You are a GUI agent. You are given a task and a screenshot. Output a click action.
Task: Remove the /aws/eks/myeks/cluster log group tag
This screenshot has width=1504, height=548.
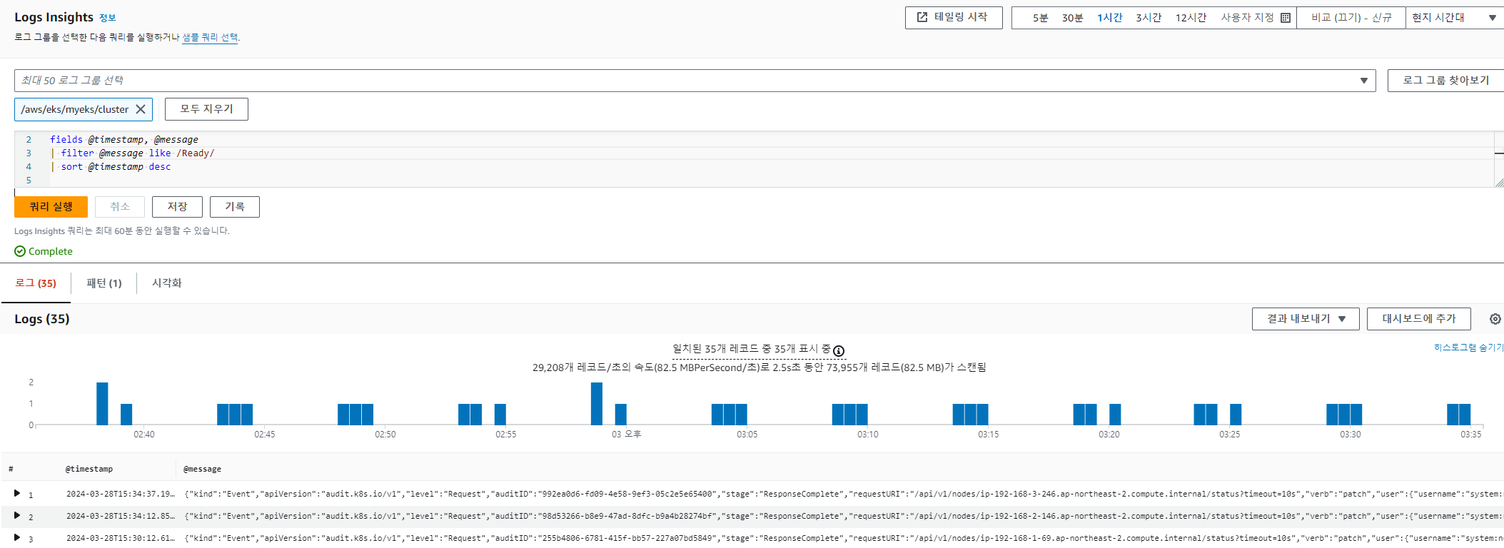pos(141,109)
